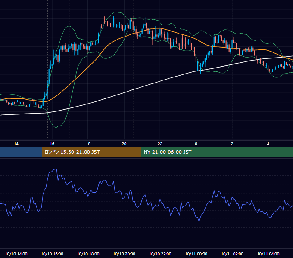Click hour label 2 on time axis

(x=232, y=144)
